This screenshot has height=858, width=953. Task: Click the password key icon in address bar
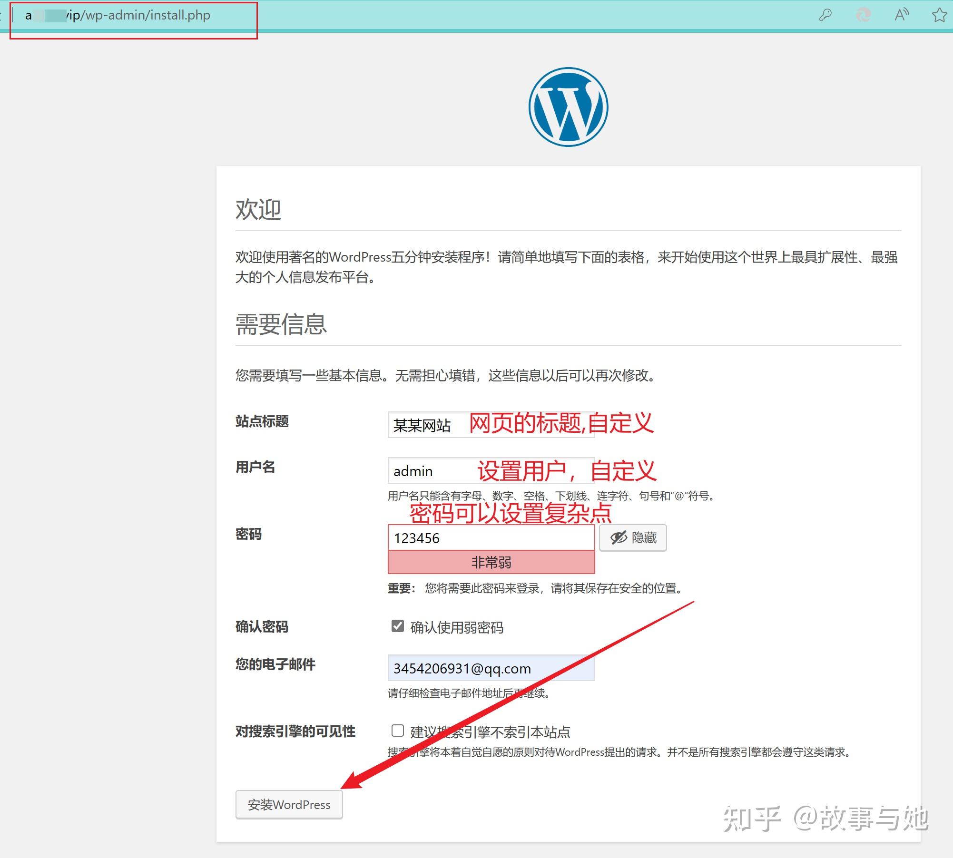click(825, 15)
